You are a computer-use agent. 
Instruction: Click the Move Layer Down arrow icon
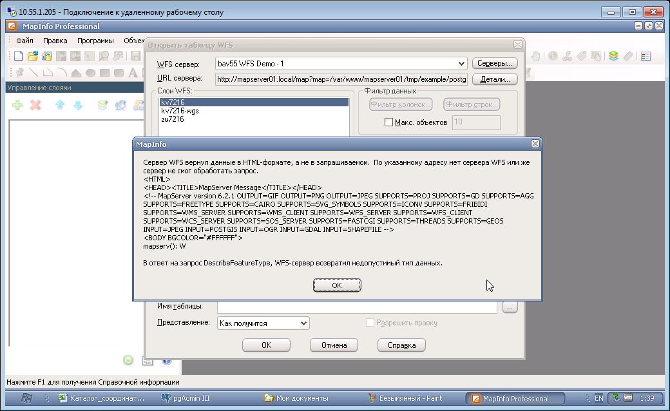[78, 104]
